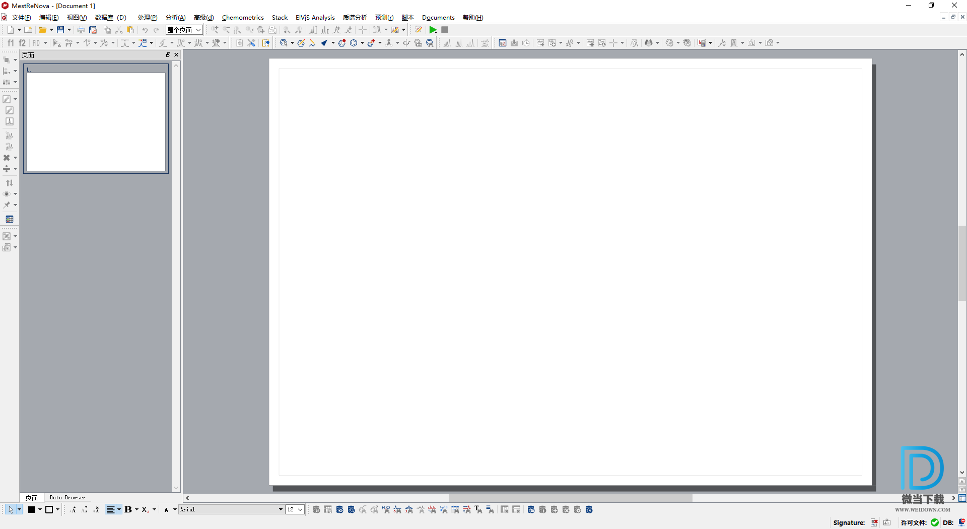
Task: Expand the pointer tool dropdown arrow
Action: click(19, 509)
